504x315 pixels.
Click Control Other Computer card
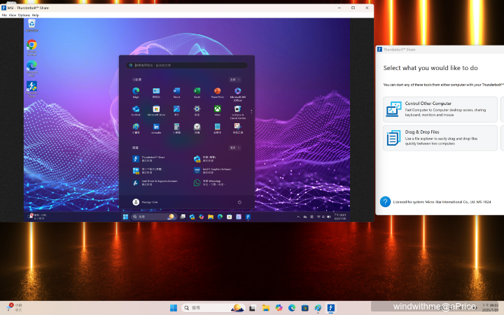440,109
